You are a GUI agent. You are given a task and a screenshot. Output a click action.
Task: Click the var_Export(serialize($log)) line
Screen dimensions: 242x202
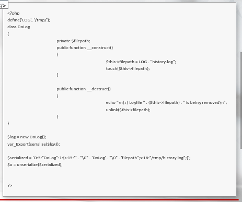tap(33, 145)
